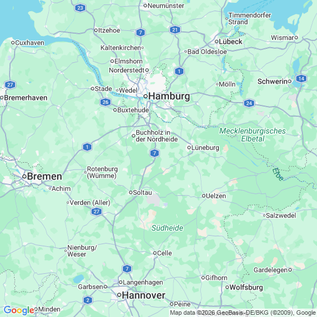Click the A27 shield near Bremerhaven
317x317 pixels.
tap(10, 85)
